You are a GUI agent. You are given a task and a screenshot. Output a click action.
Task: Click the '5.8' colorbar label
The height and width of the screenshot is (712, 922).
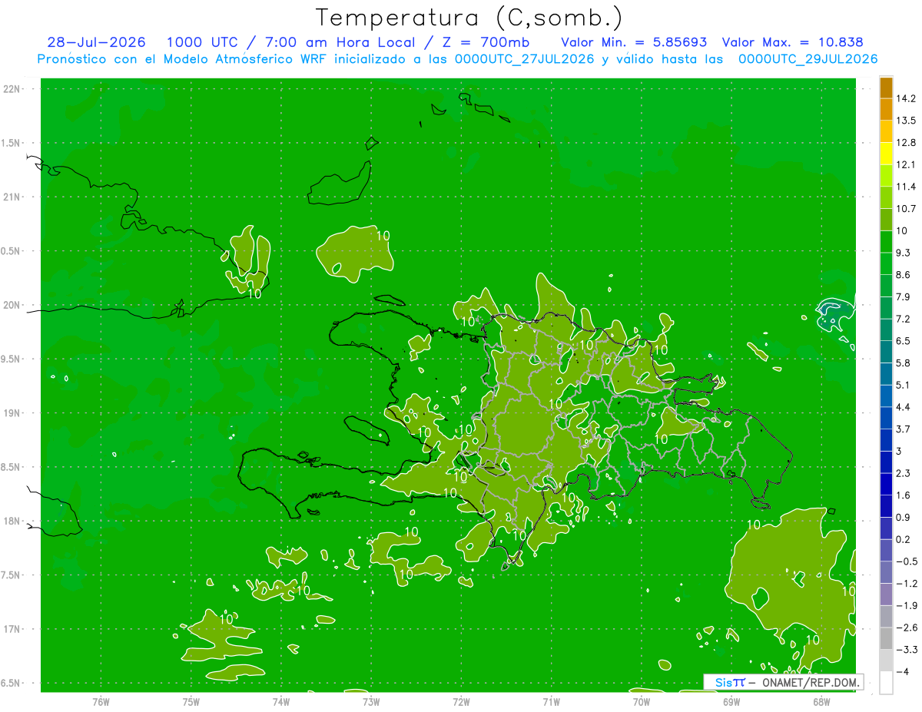point(904,363)
